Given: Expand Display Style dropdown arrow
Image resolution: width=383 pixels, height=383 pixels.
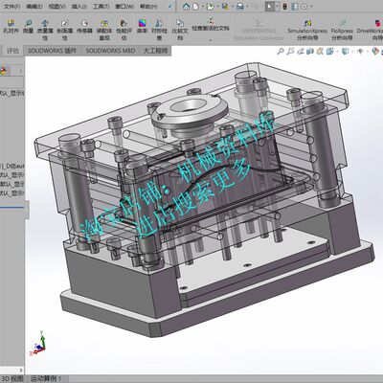Looking at the screenshot, I should (x=351, y=51).
